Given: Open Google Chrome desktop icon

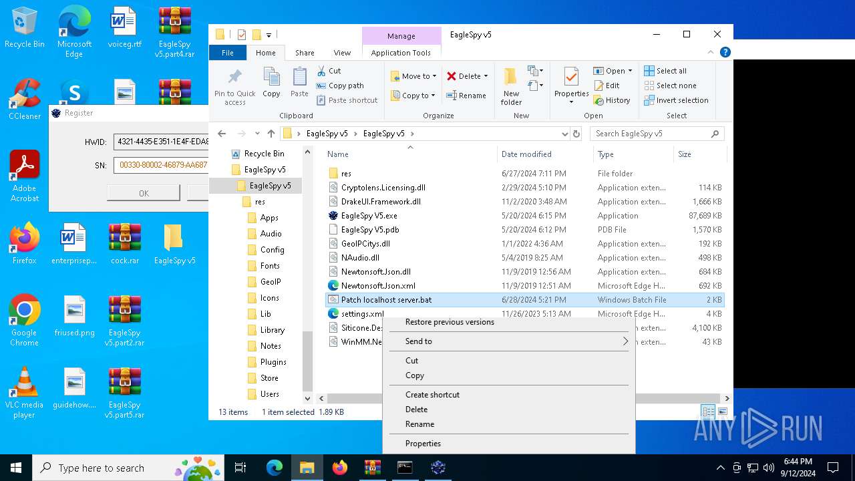Looking at the screenshot, I should pos(25,320).
